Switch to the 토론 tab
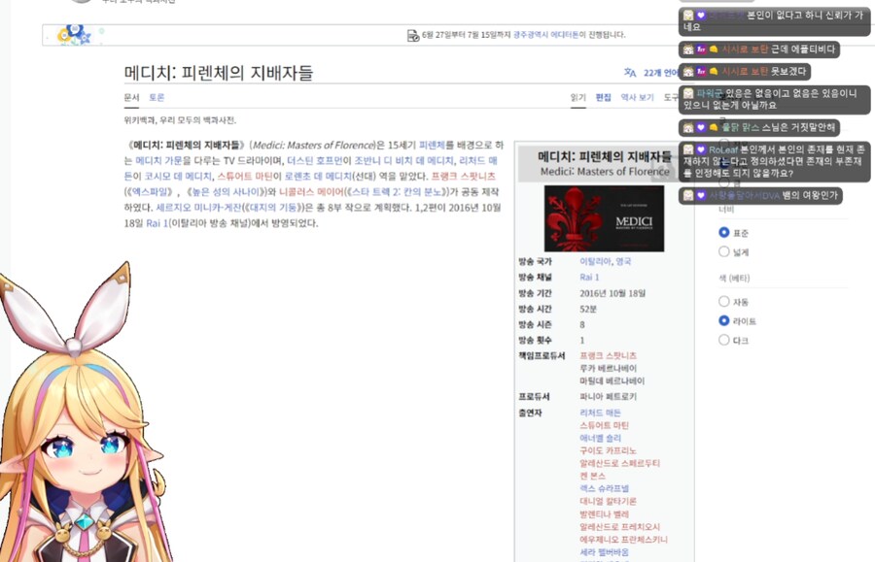This screenshot has height=562, width=875. 157,97
